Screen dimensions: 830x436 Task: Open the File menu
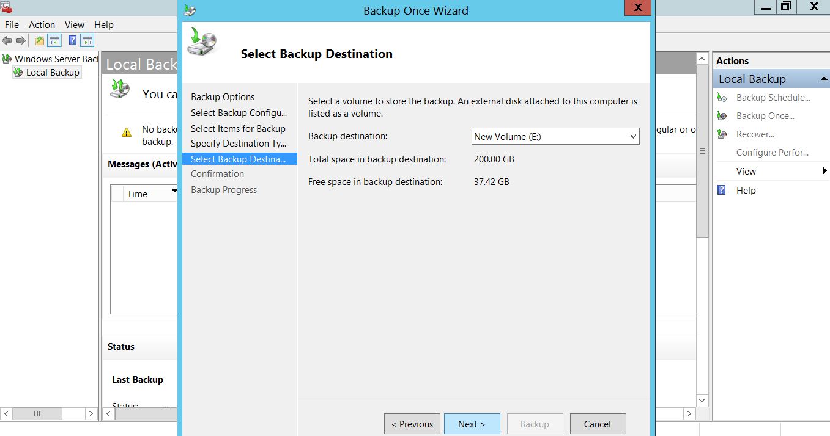12,25
